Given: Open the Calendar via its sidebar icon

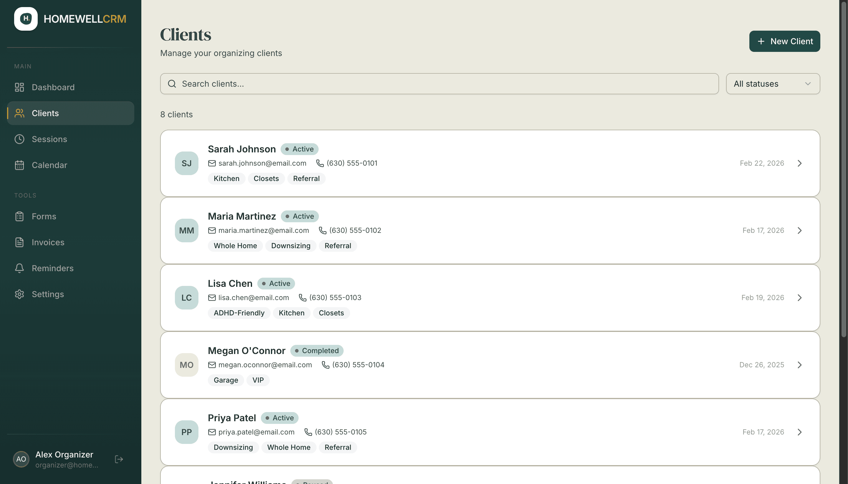Looking at the screenshot, I should [x=19, y=165].
